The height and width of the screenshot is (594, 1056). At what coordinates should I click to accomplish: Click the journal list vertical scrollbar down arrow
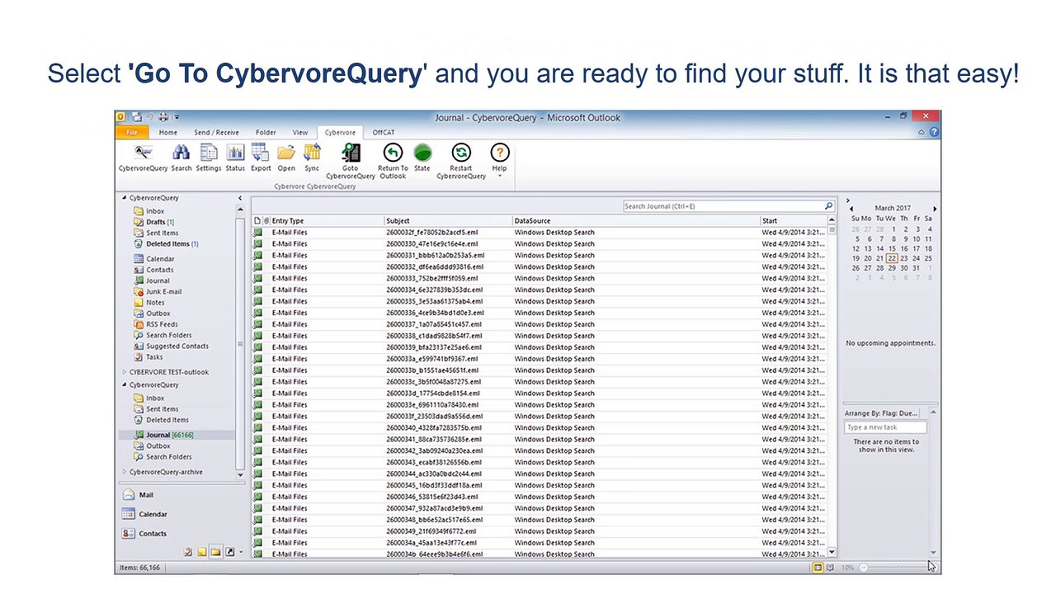832,552
